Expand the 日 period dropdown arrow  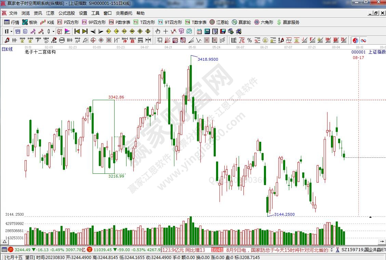click(x=11, y=31)
